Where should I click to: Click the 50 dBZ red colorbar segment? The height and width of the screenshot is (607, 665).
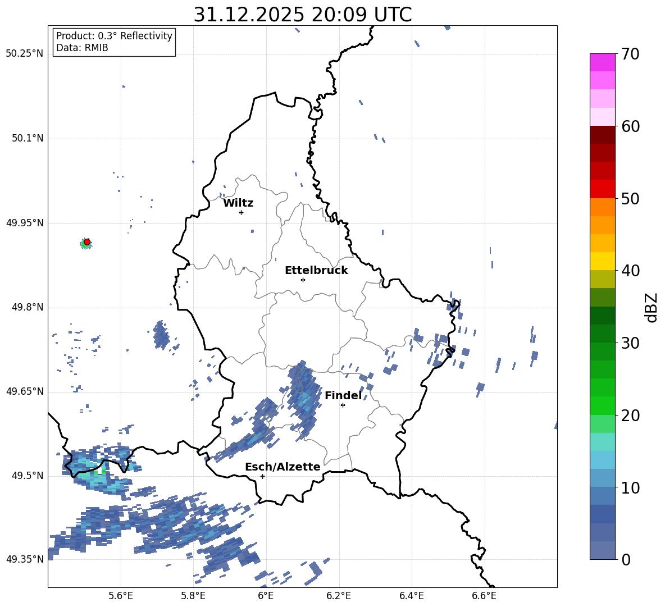click(602, 189)
